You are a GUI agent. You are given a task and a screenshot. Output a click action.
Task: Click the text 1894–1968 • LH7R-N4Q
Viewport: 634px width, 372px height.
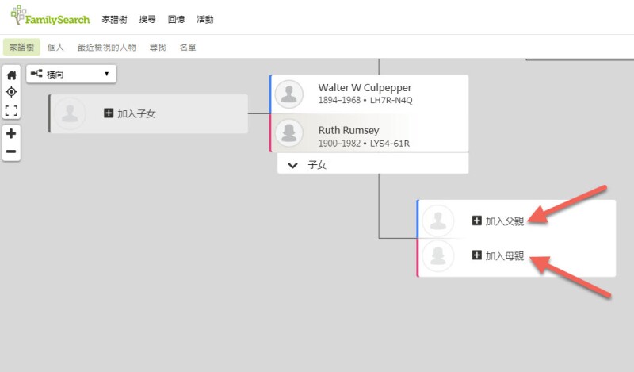[365, 101]
